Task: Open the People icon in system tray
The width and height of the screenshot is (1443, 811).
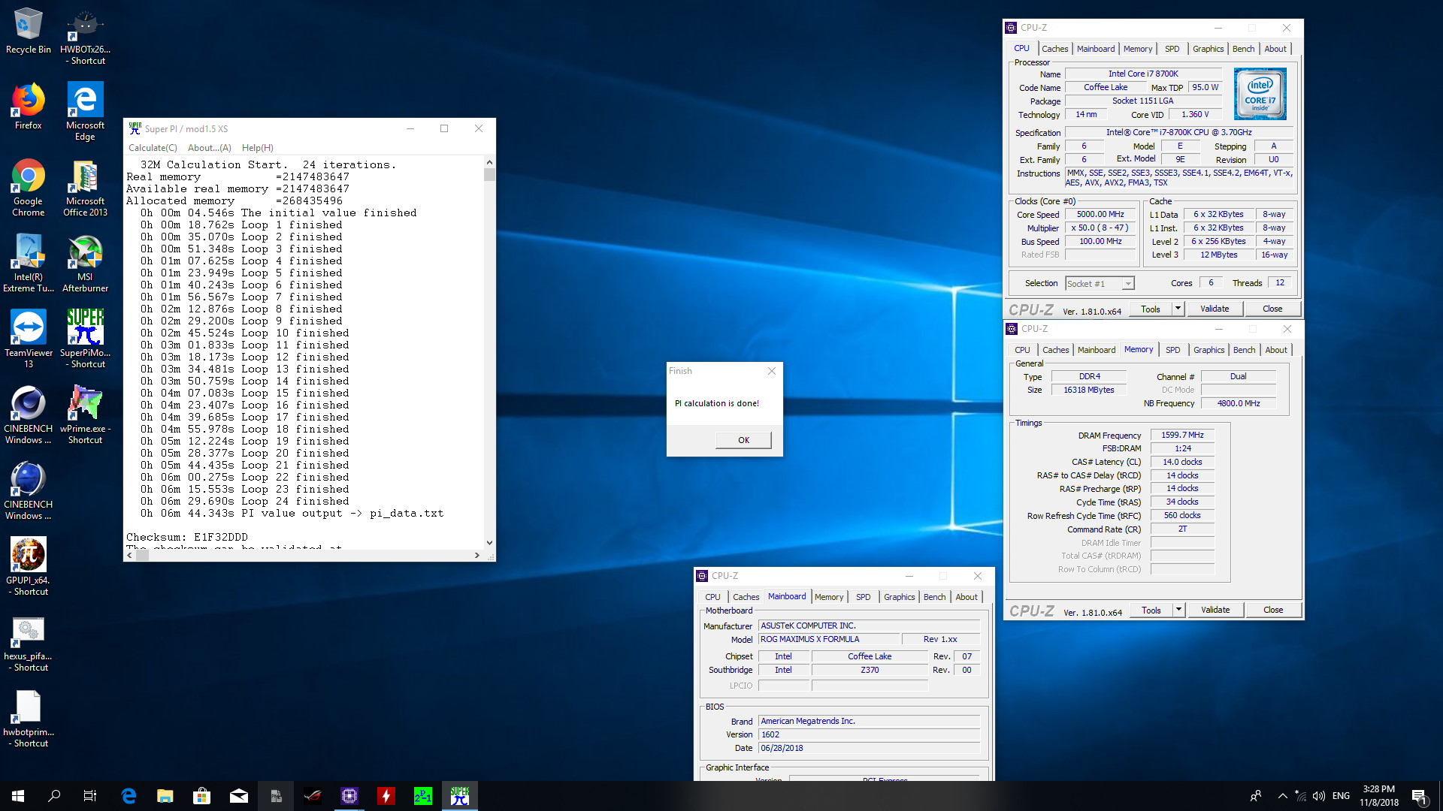Action: tap(1255, 796)
